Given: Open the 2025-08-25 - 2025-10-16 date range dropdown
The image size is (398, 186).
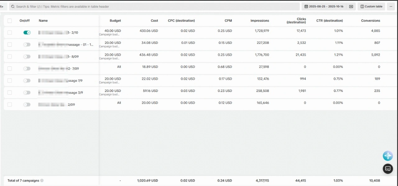Looking at the screenshot, I should (326, 7).
